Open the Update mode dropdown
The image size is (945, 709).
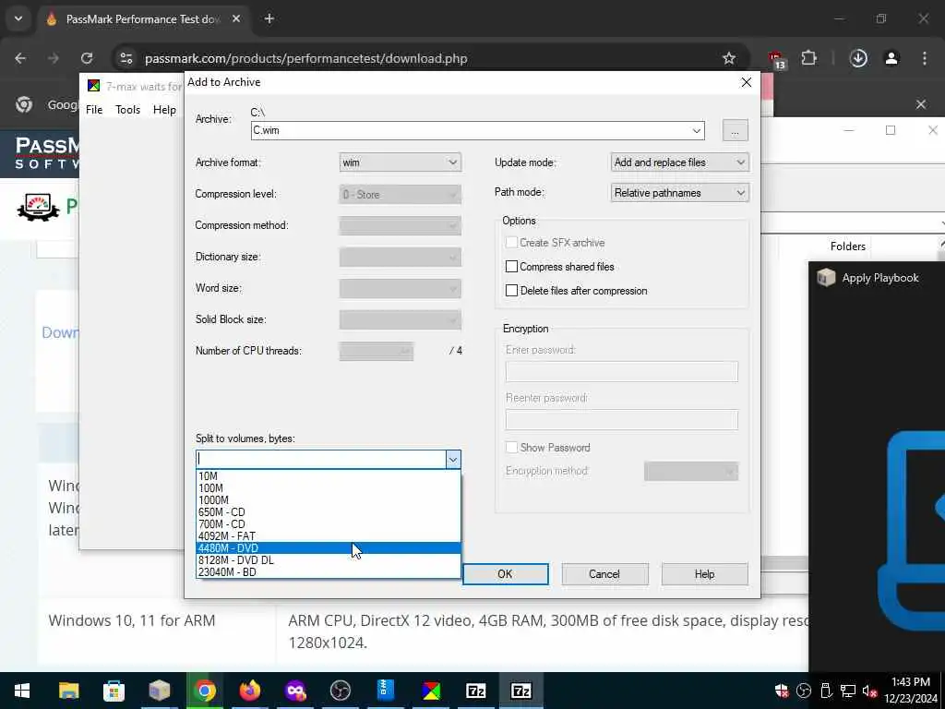click(680, 162)
